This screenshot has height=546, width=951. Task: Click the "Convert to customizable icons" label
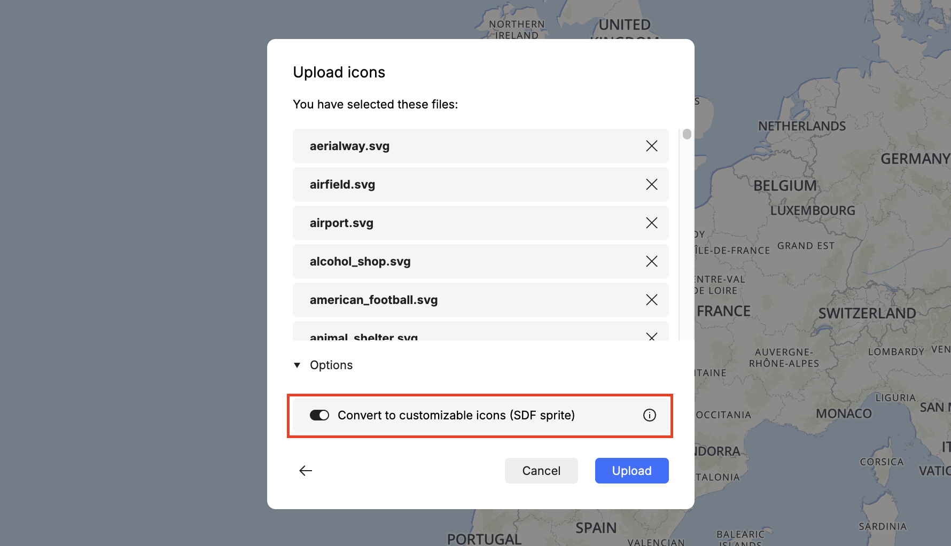click(456, 415)
